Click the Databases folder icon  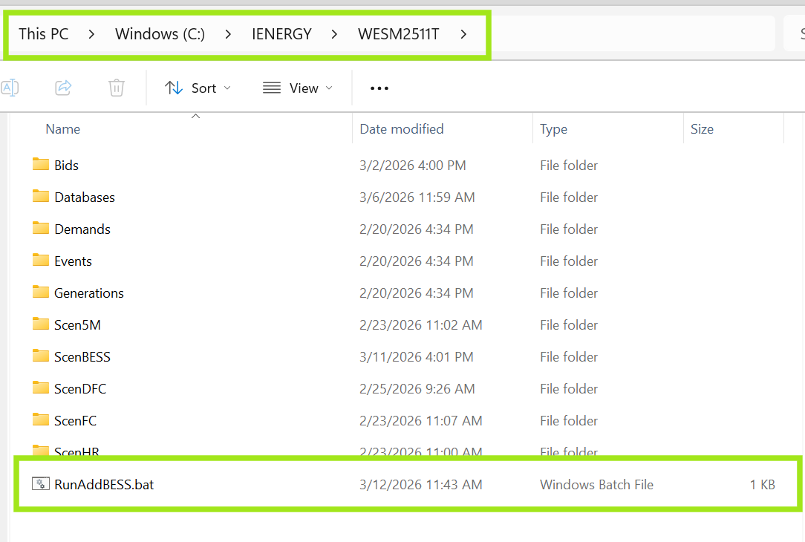click(41, 197)
